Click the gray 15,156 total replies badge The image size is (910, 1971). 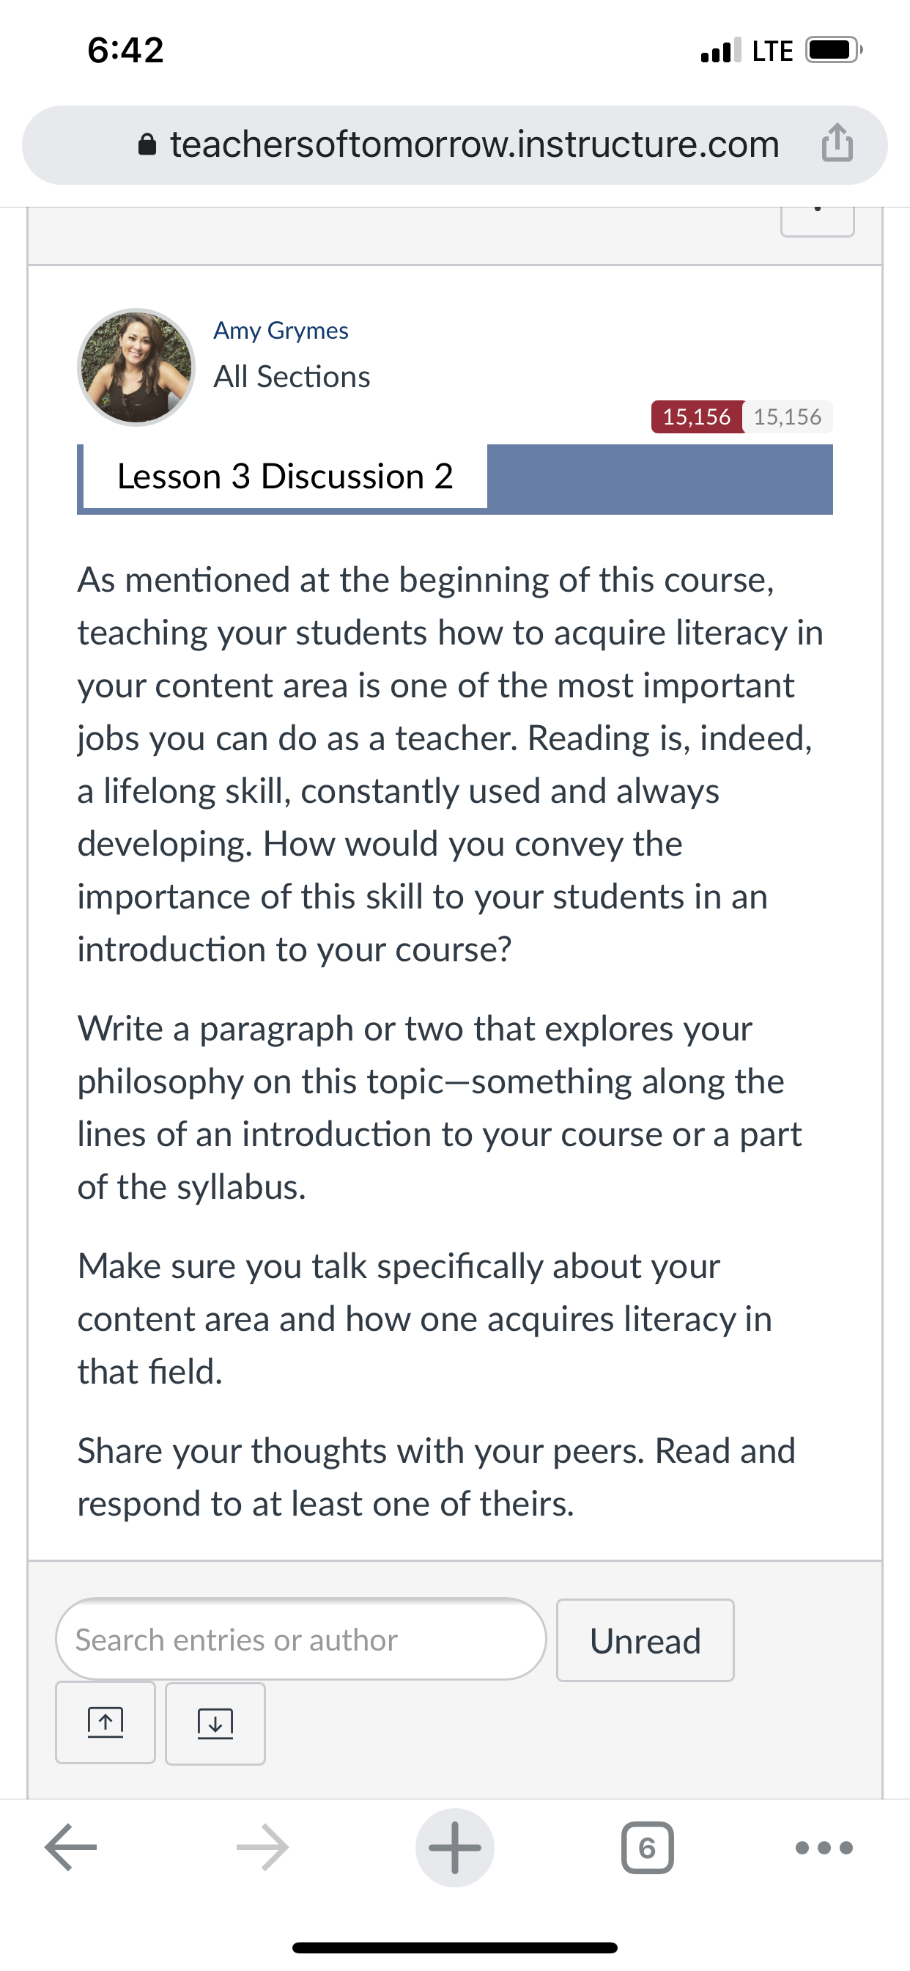pyautogui.click(x=788, y=417)
